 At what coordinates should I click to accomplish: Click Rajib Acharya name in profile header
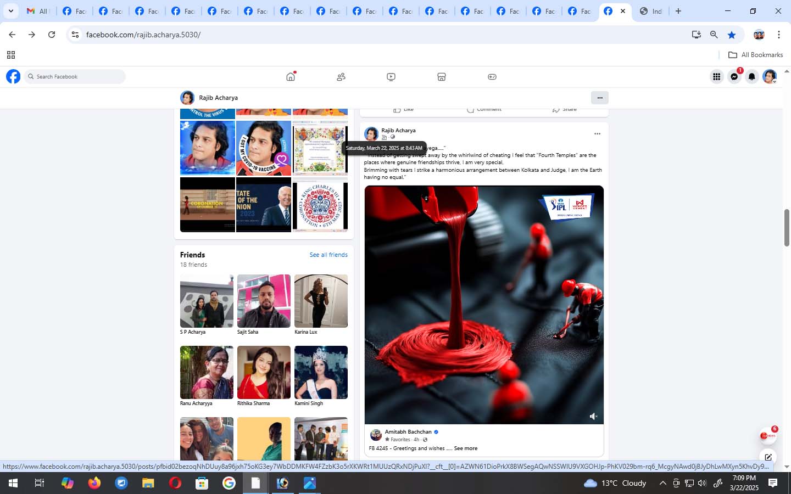tap(218, 98)
